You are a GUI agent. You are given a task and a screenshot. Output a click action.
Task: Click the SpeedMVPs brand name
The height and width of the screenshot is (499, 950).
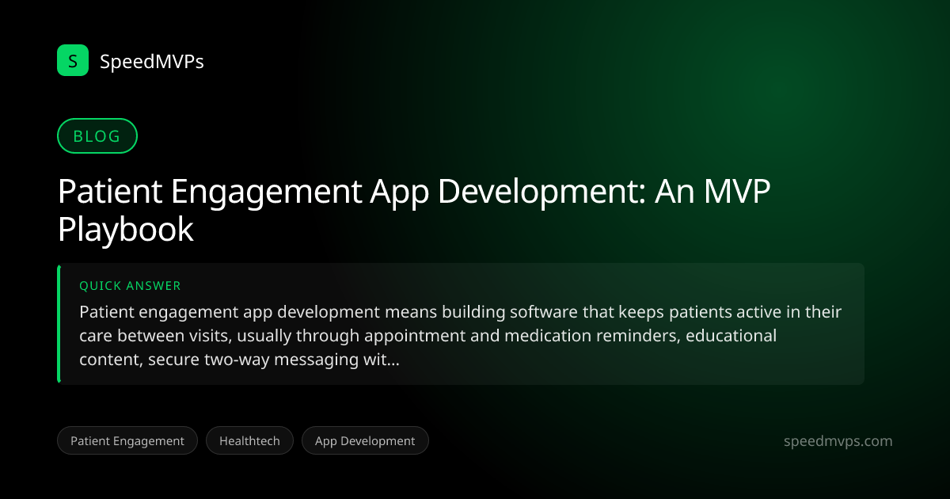pyautogui.click(x=152, y=61)
